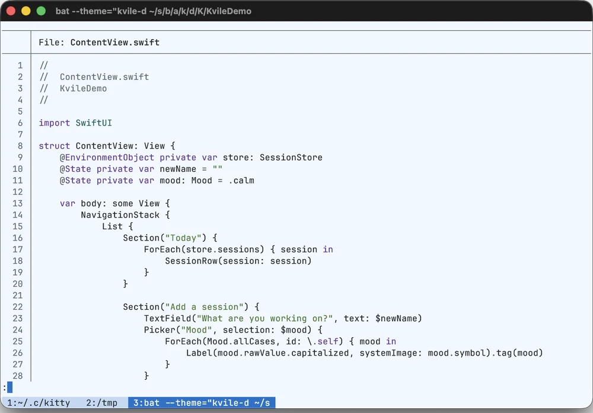This screenshot has height=413, width=593.
Task: Switch to kitty tab 2 /tmp
Action: click(101, 403)
